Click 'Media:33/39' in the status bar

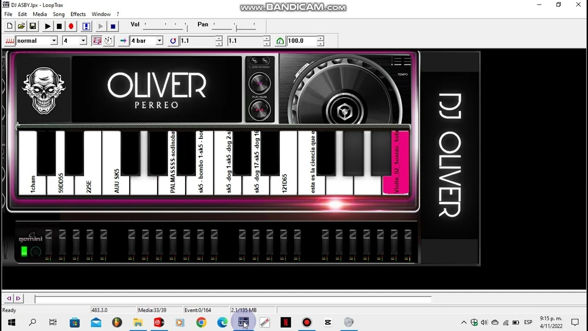tap(152, 310)
